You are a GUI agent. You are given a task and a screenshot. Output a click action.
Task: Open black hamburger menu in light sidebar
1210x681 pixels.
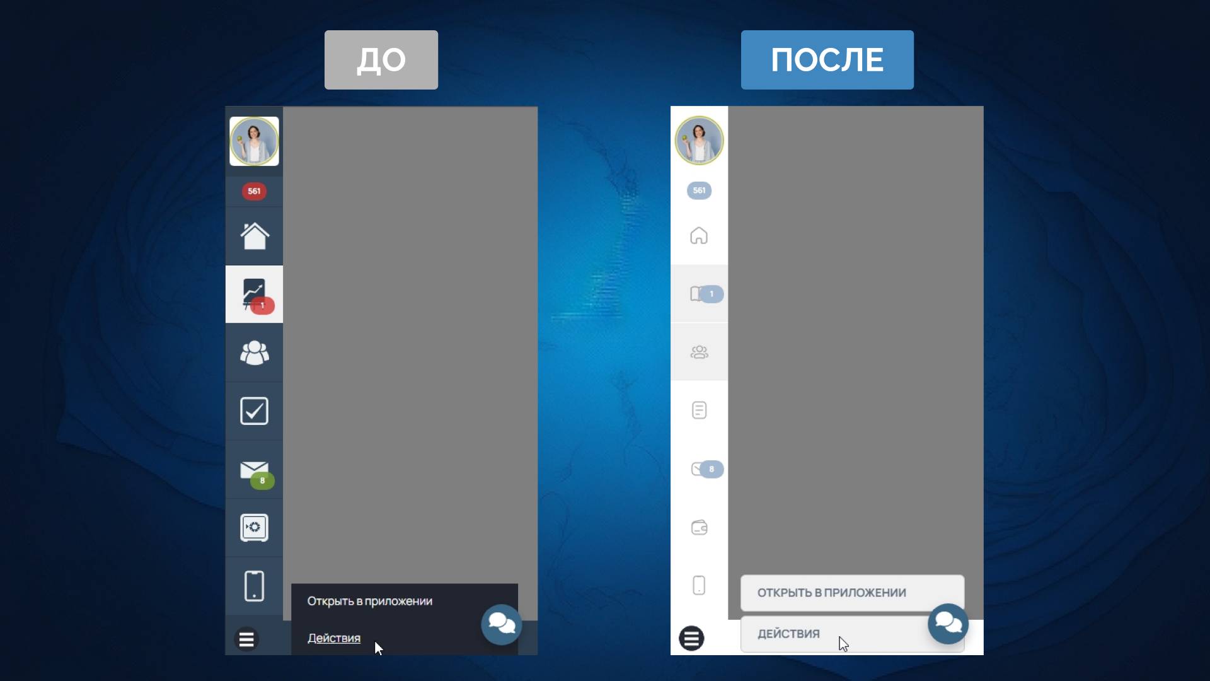pyautogui.click(x=691, y=639)
